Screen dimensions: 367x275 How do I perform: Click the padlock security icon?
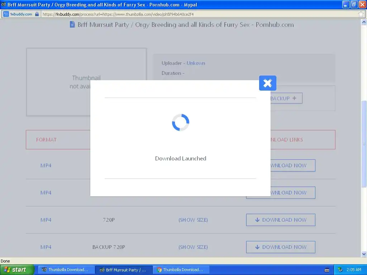(37, 14)
